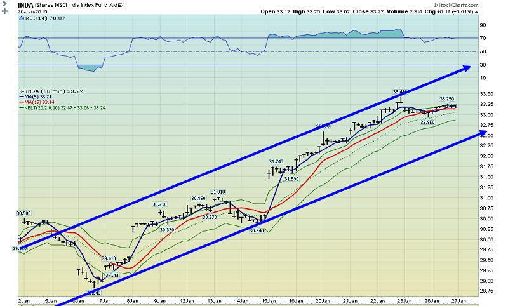The width and height of the screenshot is (508, 306).
Task: Click the 31.740 price callout
Action: point(276,161)
